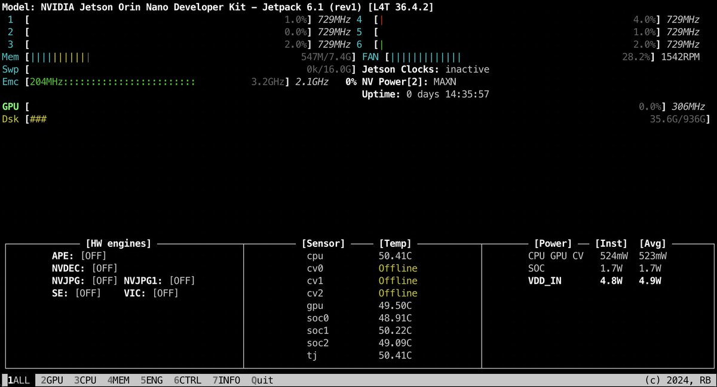Image resolution: width=717 pixels, height=387 pixels.
Task: Go to the 6CTRL tab
Action: coord(188,380)
